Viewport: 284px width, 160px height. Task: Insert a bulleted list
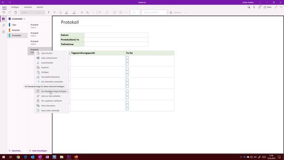[99, 12]
